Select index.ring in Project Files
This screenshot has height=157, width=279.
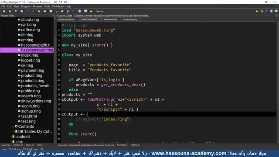30,55
